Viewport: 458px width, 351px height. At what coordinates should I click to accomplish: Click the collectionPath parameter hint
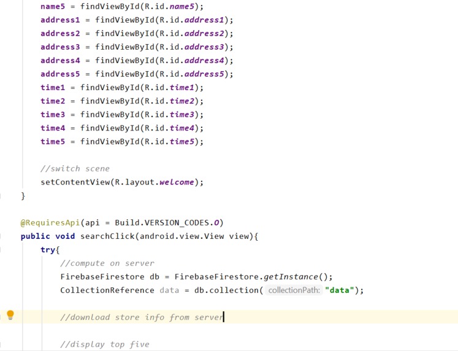[x=294, y=290]
